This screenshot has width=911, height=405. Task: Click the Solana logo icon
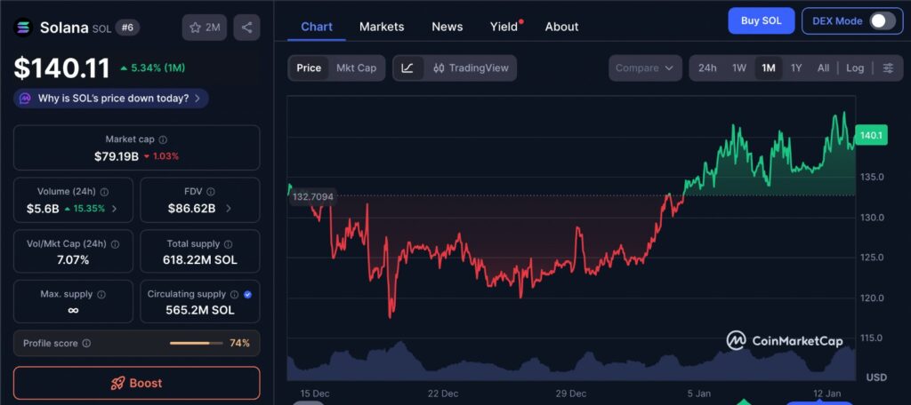[23, 28]
